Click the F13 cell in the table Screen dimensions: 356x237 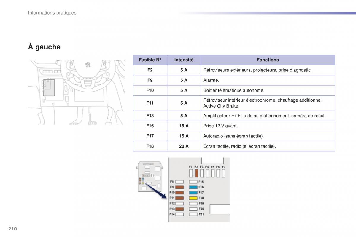coord(150,116)
